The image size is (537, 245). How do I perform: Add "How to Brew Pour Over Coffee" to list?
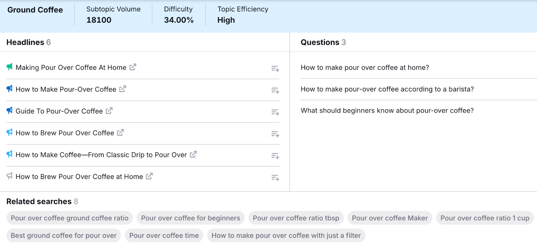click(275, 134)
